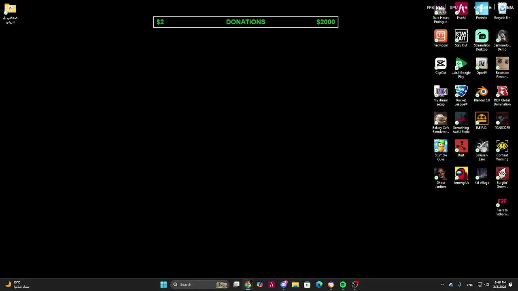Image resolution: width=518 pixels, height=291 pixels.
Task: Select the Among Us desktop icon
Action: [461, 176]
